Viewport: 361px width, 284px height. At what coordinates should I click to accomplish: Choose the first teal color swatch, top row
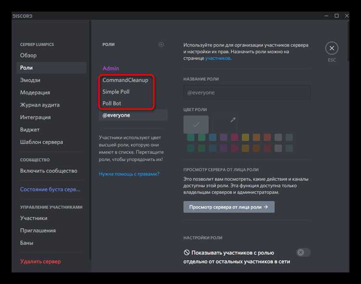[x=191, y=137]
